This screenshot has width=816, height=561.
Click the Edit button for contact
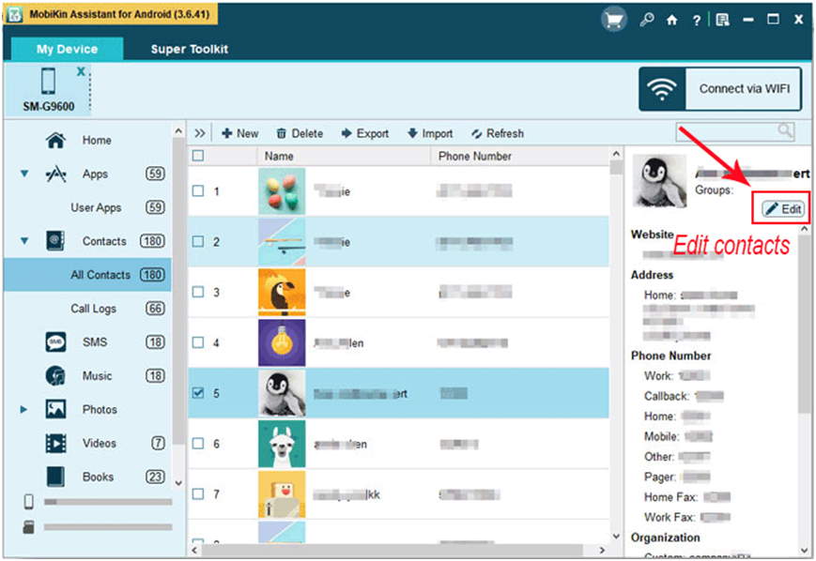point(782,208)
